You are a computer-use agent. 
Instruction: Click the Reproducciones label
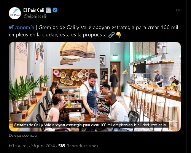[x=82, y=146]
